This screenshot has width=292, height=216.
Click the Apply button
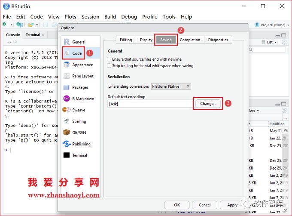pyautogui.click(x=232, y=205)
